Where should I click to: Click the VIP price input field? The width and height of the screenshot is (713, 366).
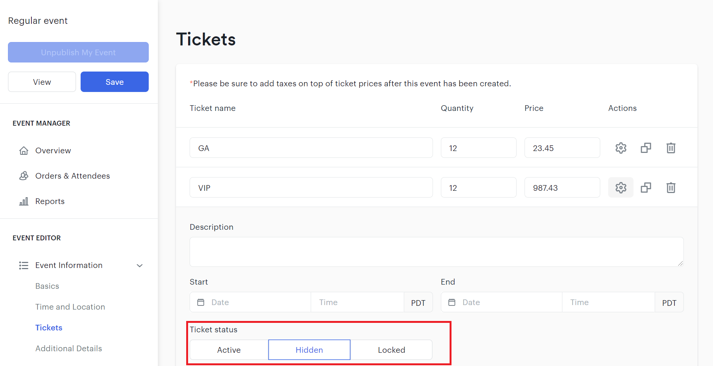(562, 188)
